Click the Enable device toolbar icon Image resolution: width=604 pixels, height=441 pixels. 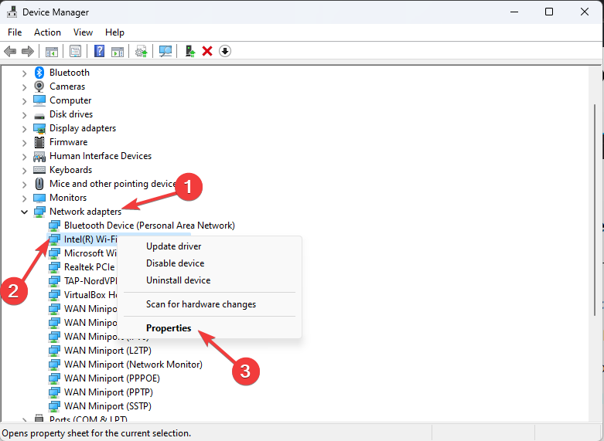[190, 51]
